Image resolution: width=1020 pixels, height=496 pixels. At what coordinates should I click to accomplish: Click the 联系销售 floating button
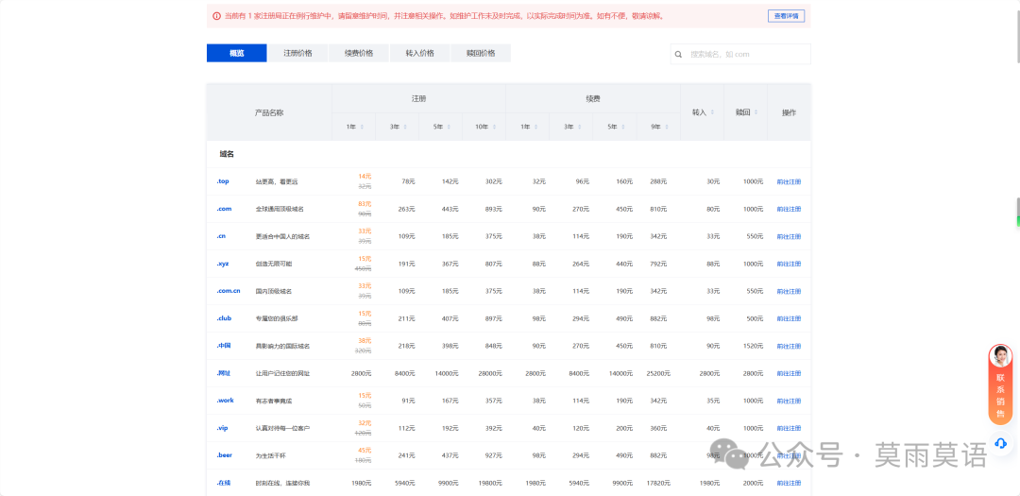click(x=1000, y=384)
